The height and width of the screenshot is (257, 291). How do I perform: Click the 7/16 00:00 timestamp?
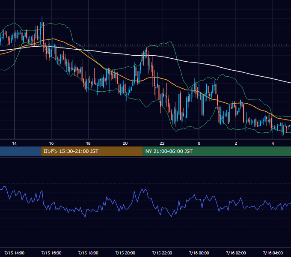[x=199, y=253]
